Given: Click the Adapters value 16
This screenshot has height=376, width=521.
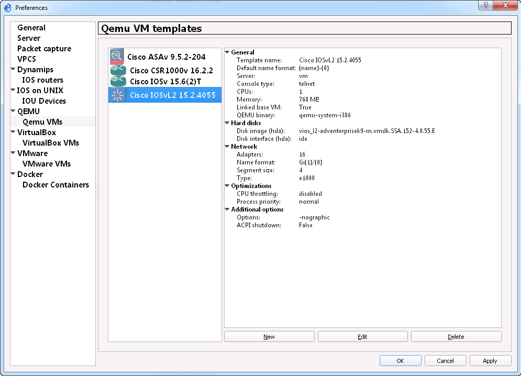Looking at the screenshot, I should (302, 154).
